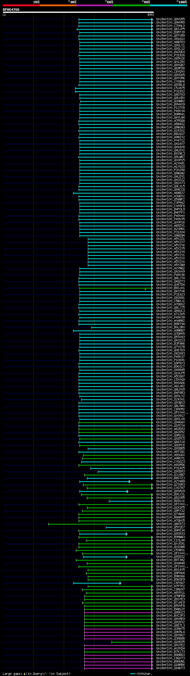Select the UniRef100_Q84UC3 label
190x676 pixels.
tap(170, 311)
